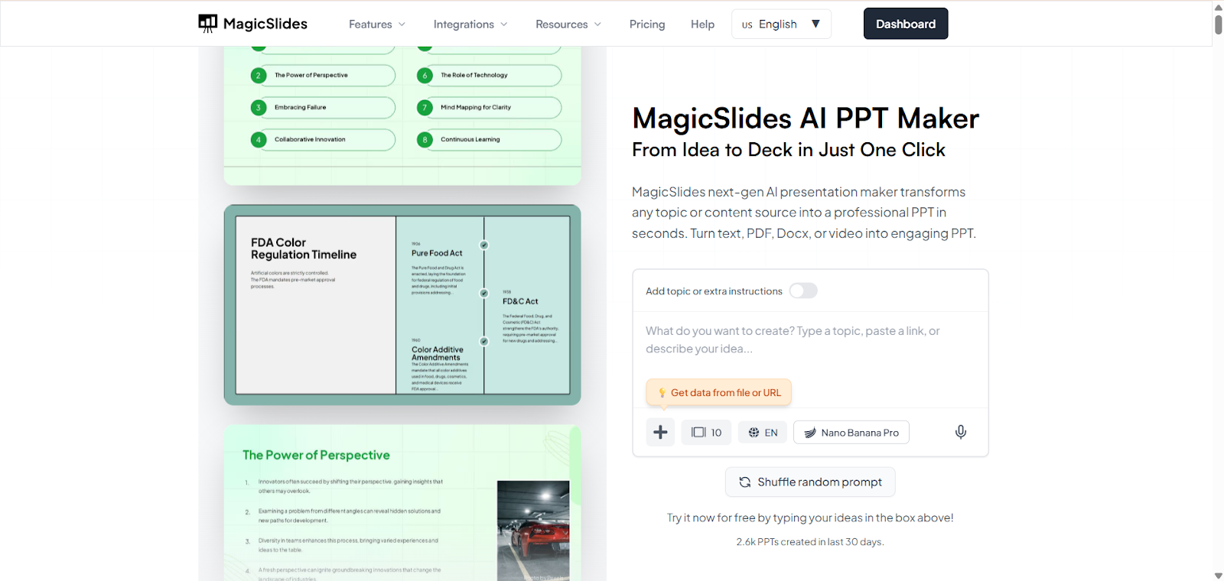Select agenda item 4 Collaborative Innovation
This screenshot has height=581, width=1224.
[x=323, y=140]
